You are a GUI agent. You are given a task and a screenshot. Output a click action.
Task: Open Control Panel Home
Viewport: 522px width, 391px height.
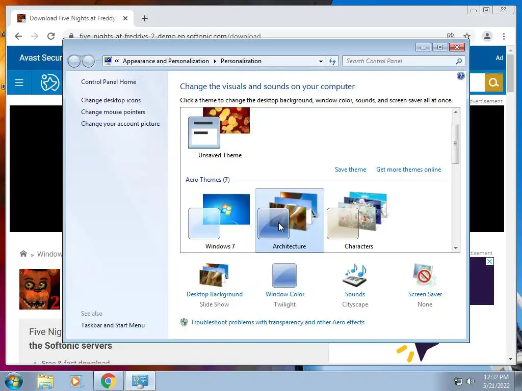point(109,82)
